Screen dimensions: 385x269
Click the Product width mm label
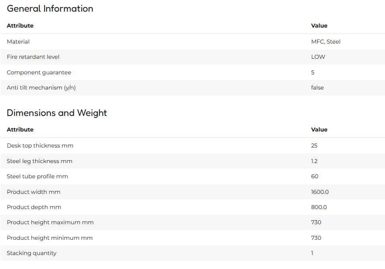click(34, 192)
